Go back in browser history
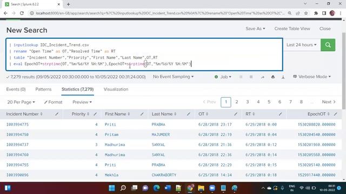The image size is (346, 194). pyautogui.click(x=6, y=13)
